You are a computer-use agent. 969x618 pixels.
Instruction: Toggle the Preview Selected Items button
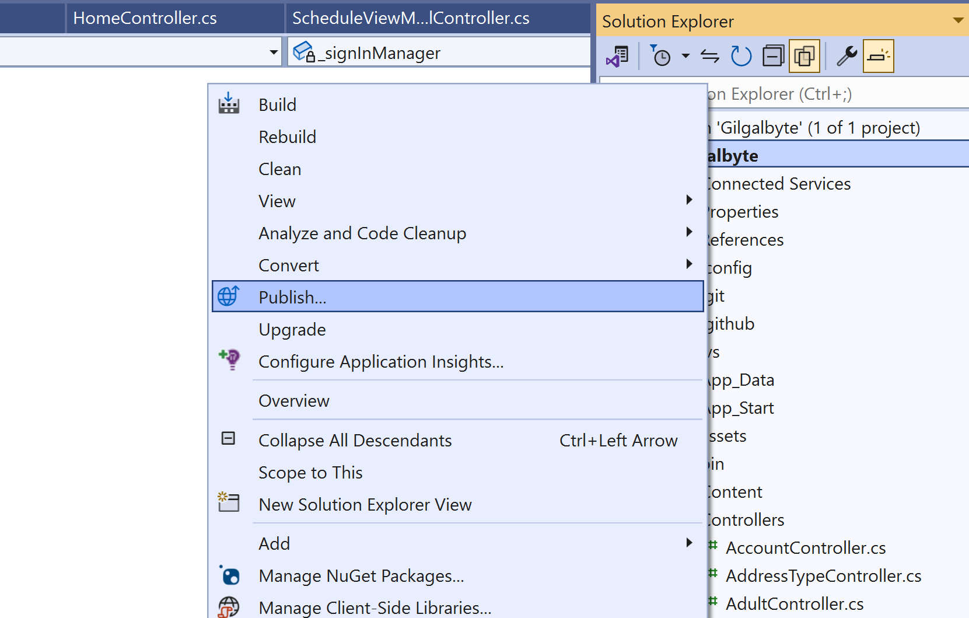879,56
